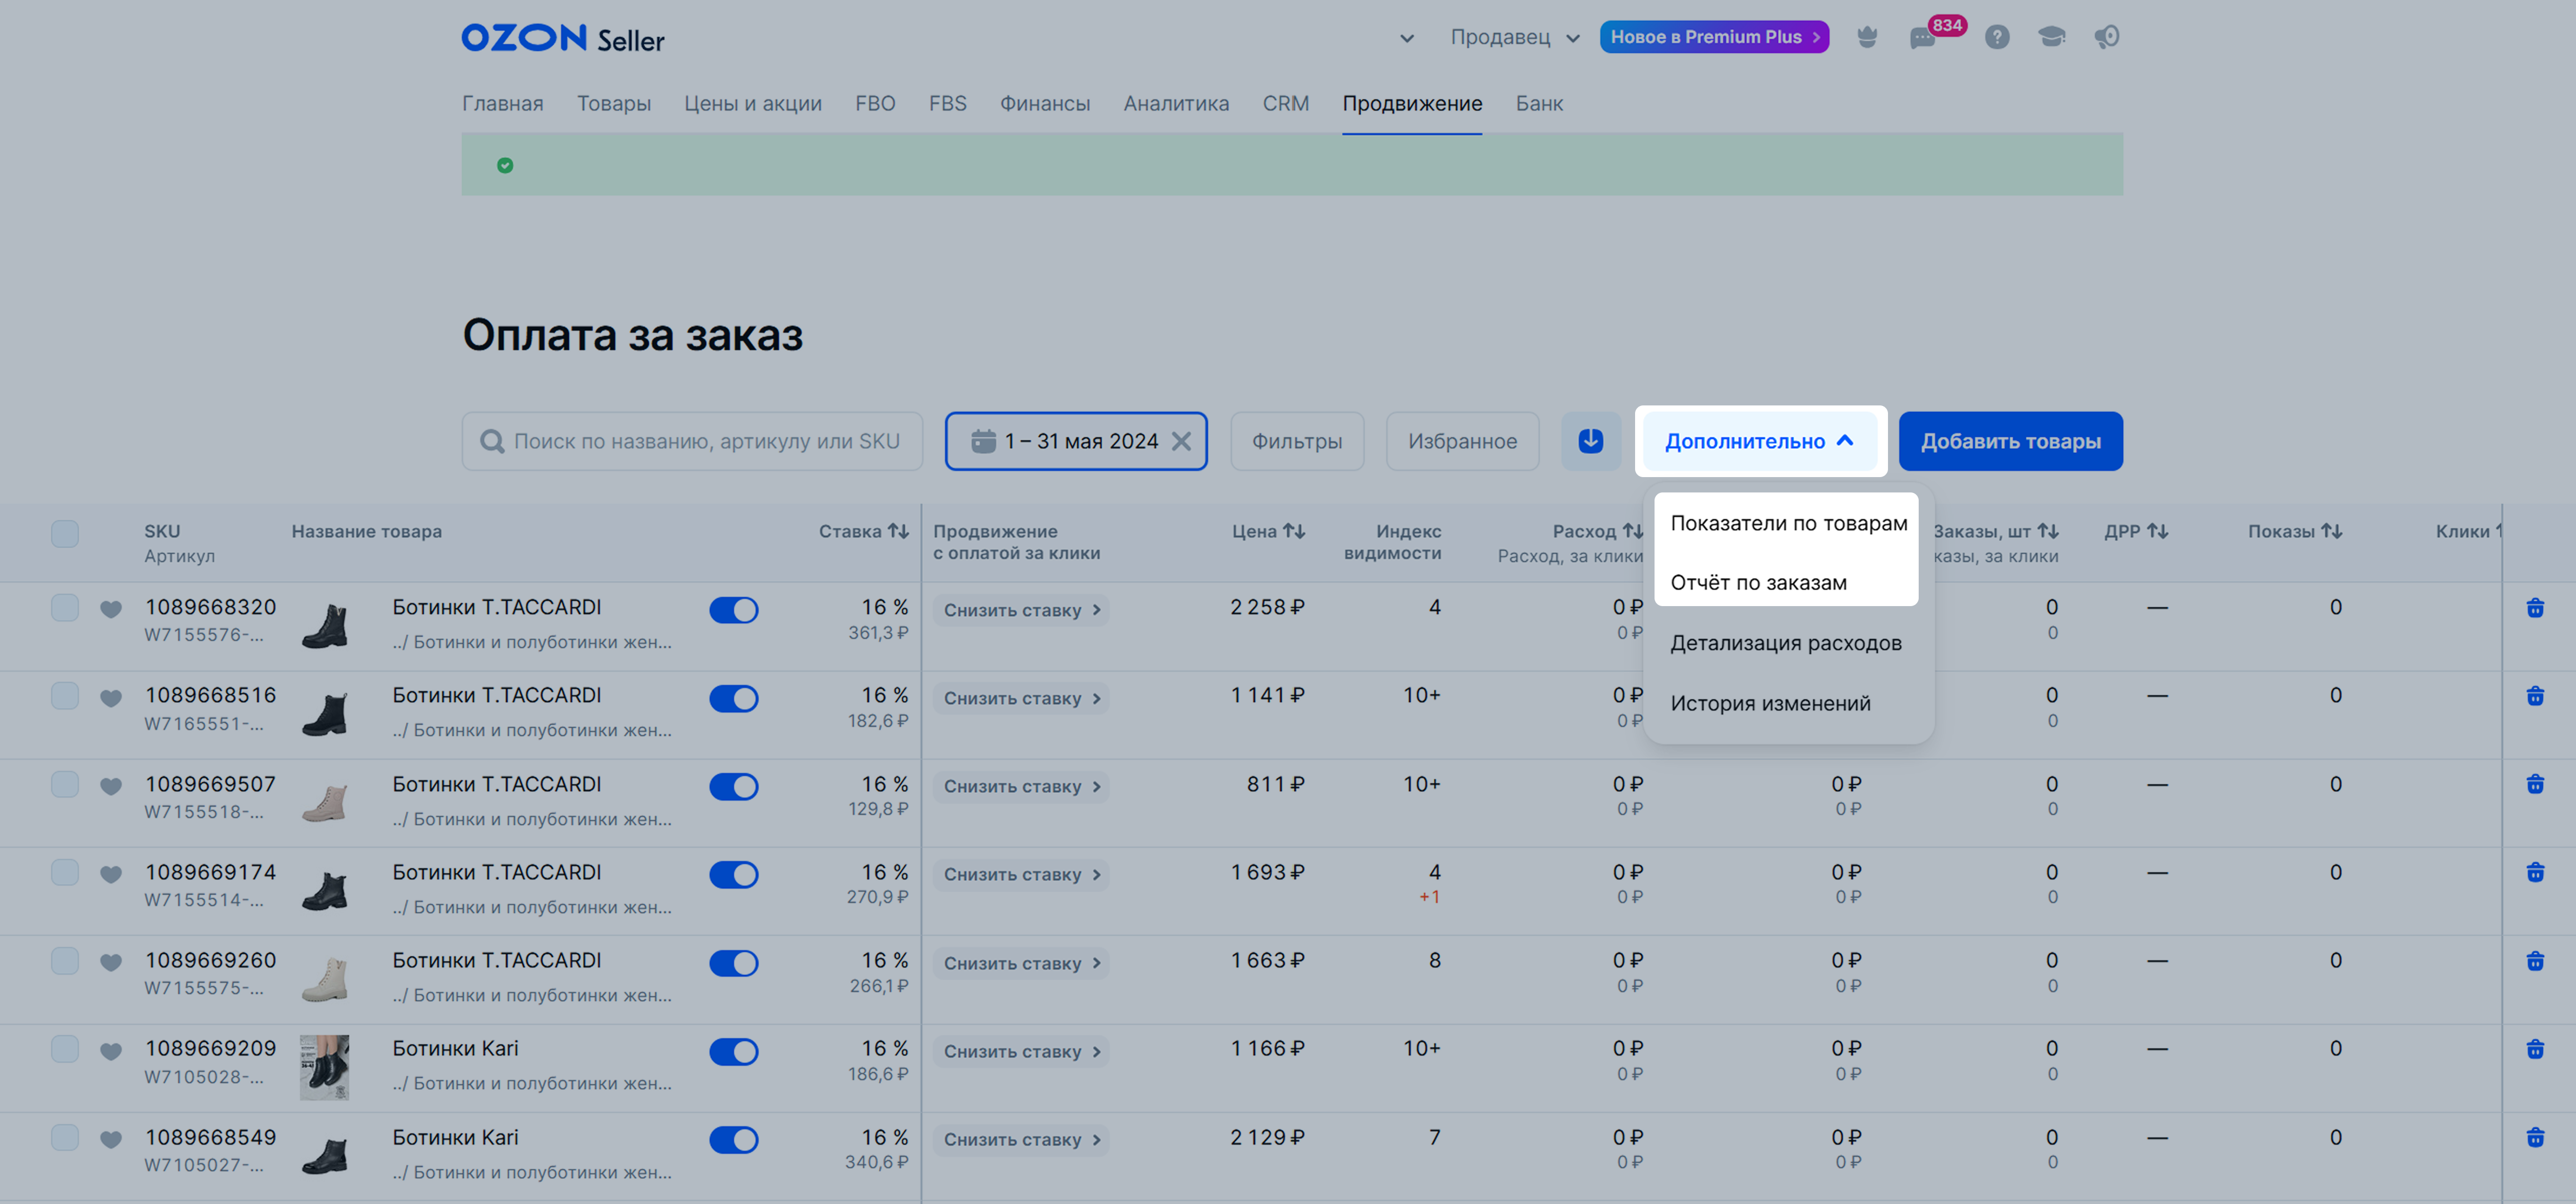Image resolution: width=2576 pixels, height=1204 pixels.
Task: Toggle promotion switch for Kari SKU 1089669209
Action: pos(734,1051)
